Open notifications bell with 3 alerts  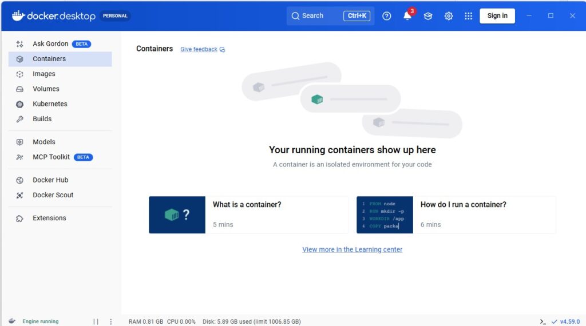pos(407,16)
